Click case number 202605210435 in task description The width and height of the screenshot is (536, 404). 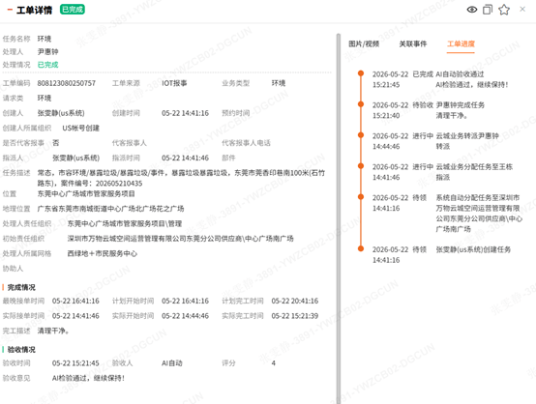pos(119,184)
